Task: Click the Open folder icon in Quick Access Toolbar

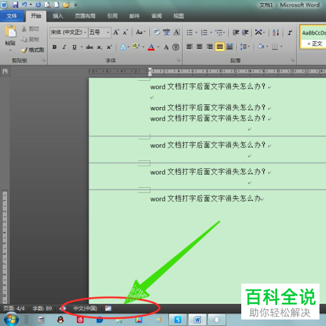Action: coord(67,5)
